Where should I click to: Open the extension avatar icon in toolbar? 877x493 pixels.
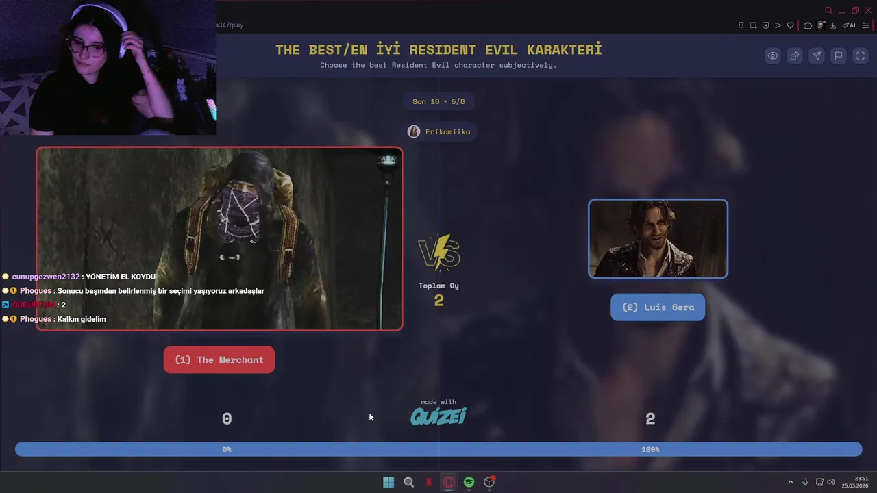(x=821, y=25)
